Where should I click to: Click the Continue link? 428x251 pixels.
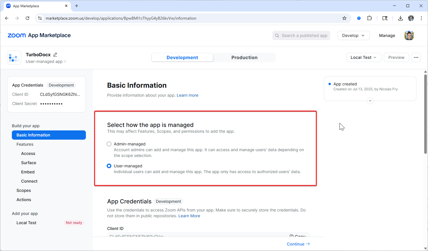click(x=298, y=244)
